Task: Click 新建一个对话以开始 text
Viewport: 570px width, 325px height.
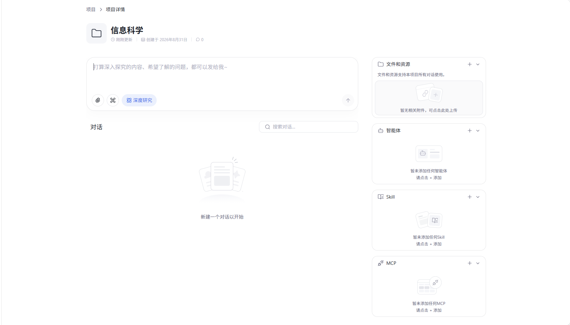Action: coord(222,217)
